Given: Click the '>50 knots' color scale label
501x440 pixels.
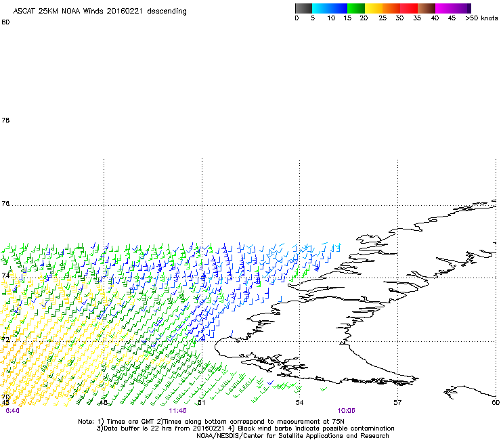Looking at the screenshot, I should (481, 18).
